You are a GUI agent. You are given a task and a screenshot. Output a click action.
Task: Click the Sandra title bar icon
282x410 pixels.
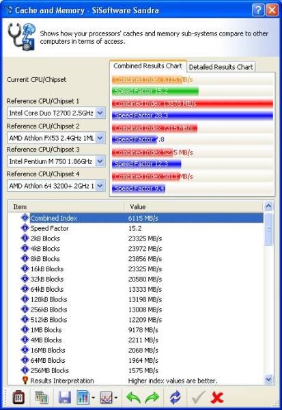click(x=9, y=10)
